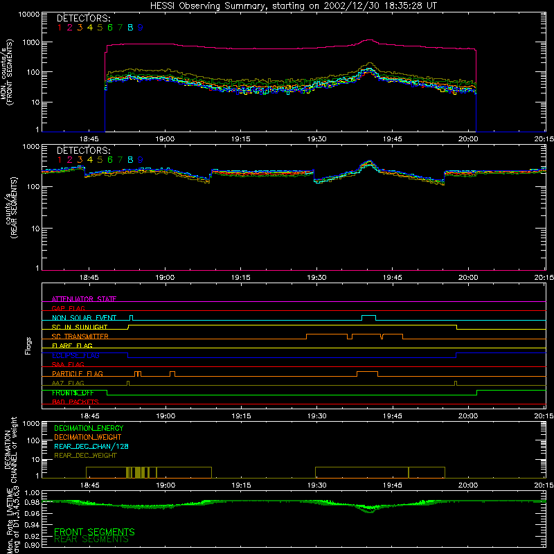Click detector number 9 in front segments legend

pos(141,28)
